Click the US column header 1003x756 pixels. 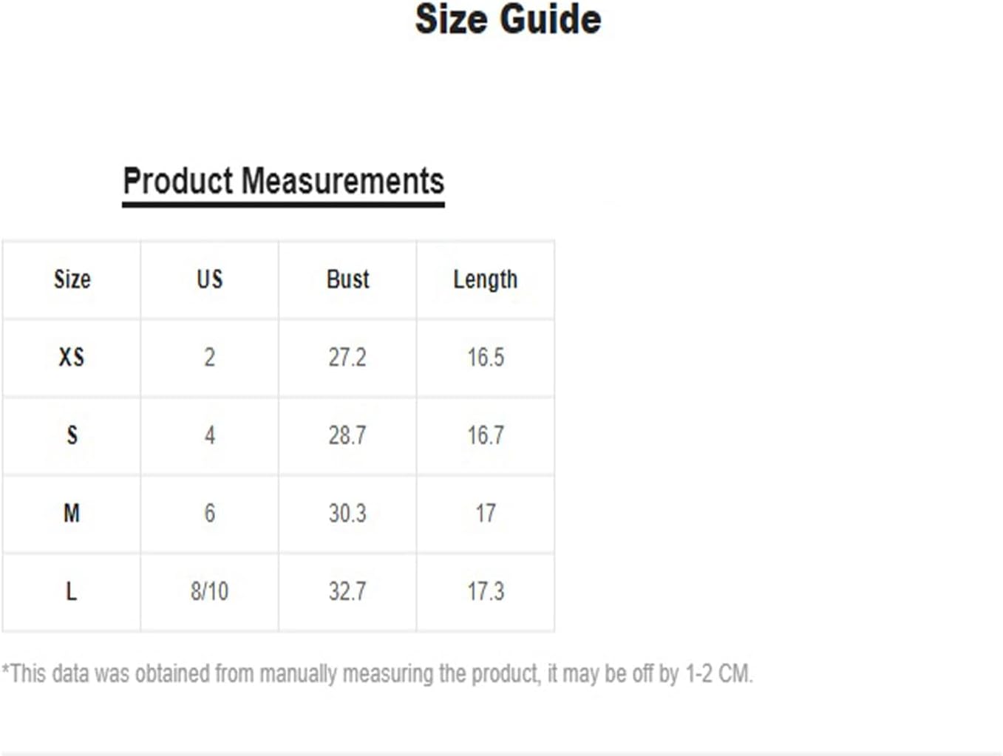click(209, 279)
